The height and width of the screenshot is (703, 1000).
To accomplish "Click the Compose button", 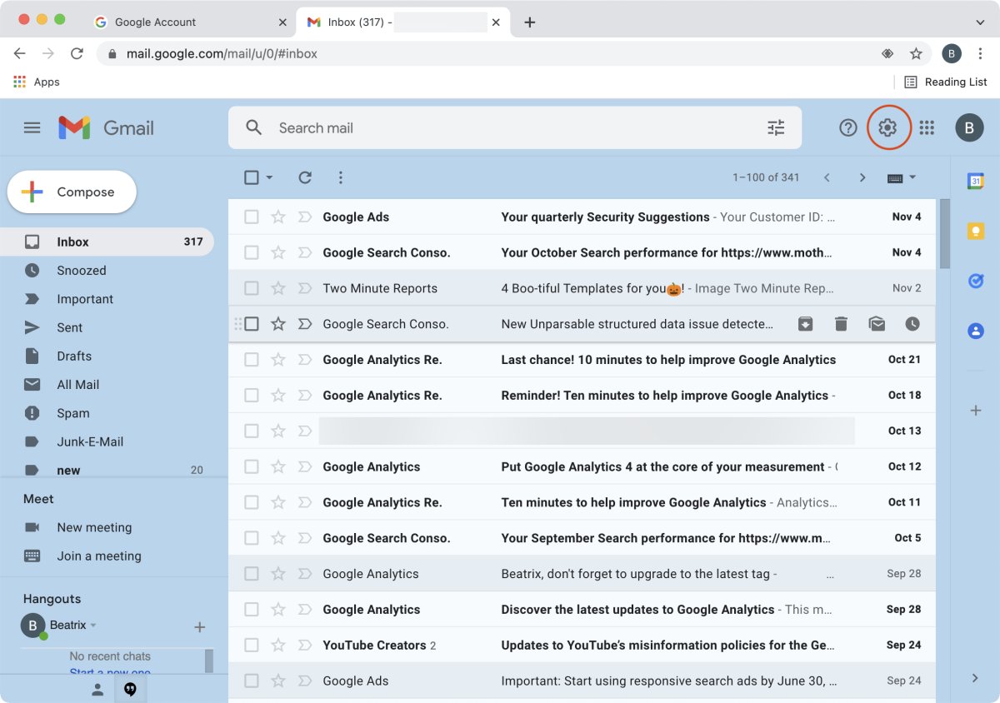I will click(72, 192).
